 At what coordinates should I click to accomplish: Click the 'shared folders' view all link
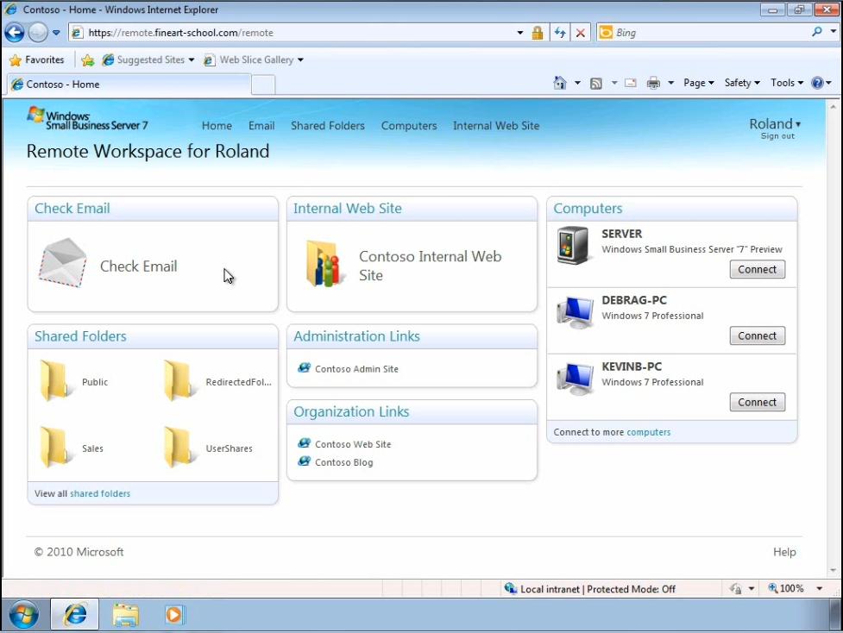pyautogui.click(x=100, y=493)
